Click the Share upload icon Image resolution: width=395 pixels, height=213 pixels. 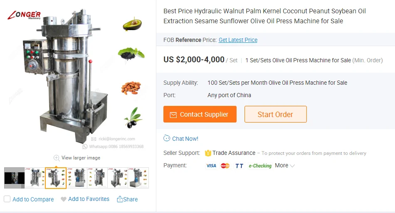pos(120,199)
